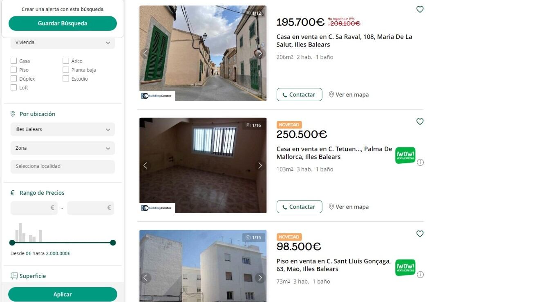Favorite the 98.500€ Mao flat with the heart

click(420, 234)
